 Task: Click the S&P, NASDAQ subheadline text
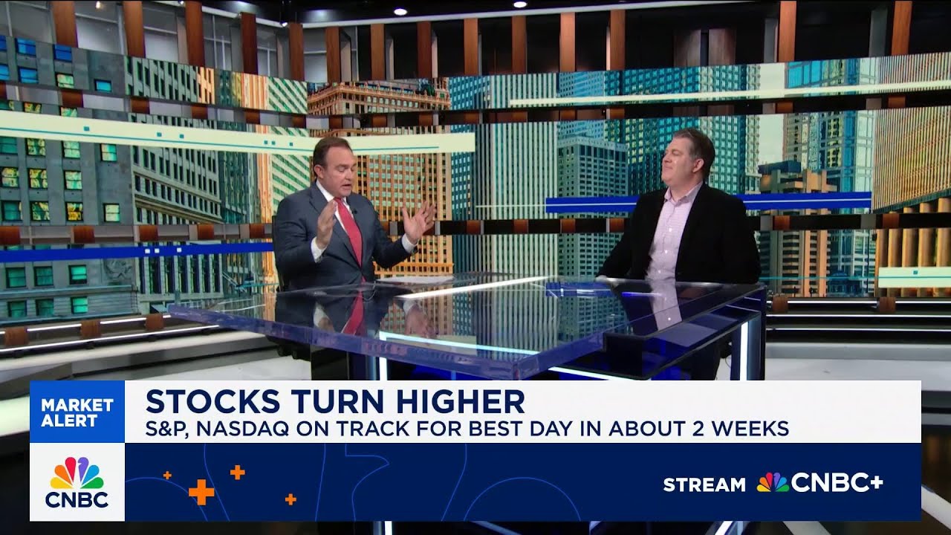(x=467, y=429)
